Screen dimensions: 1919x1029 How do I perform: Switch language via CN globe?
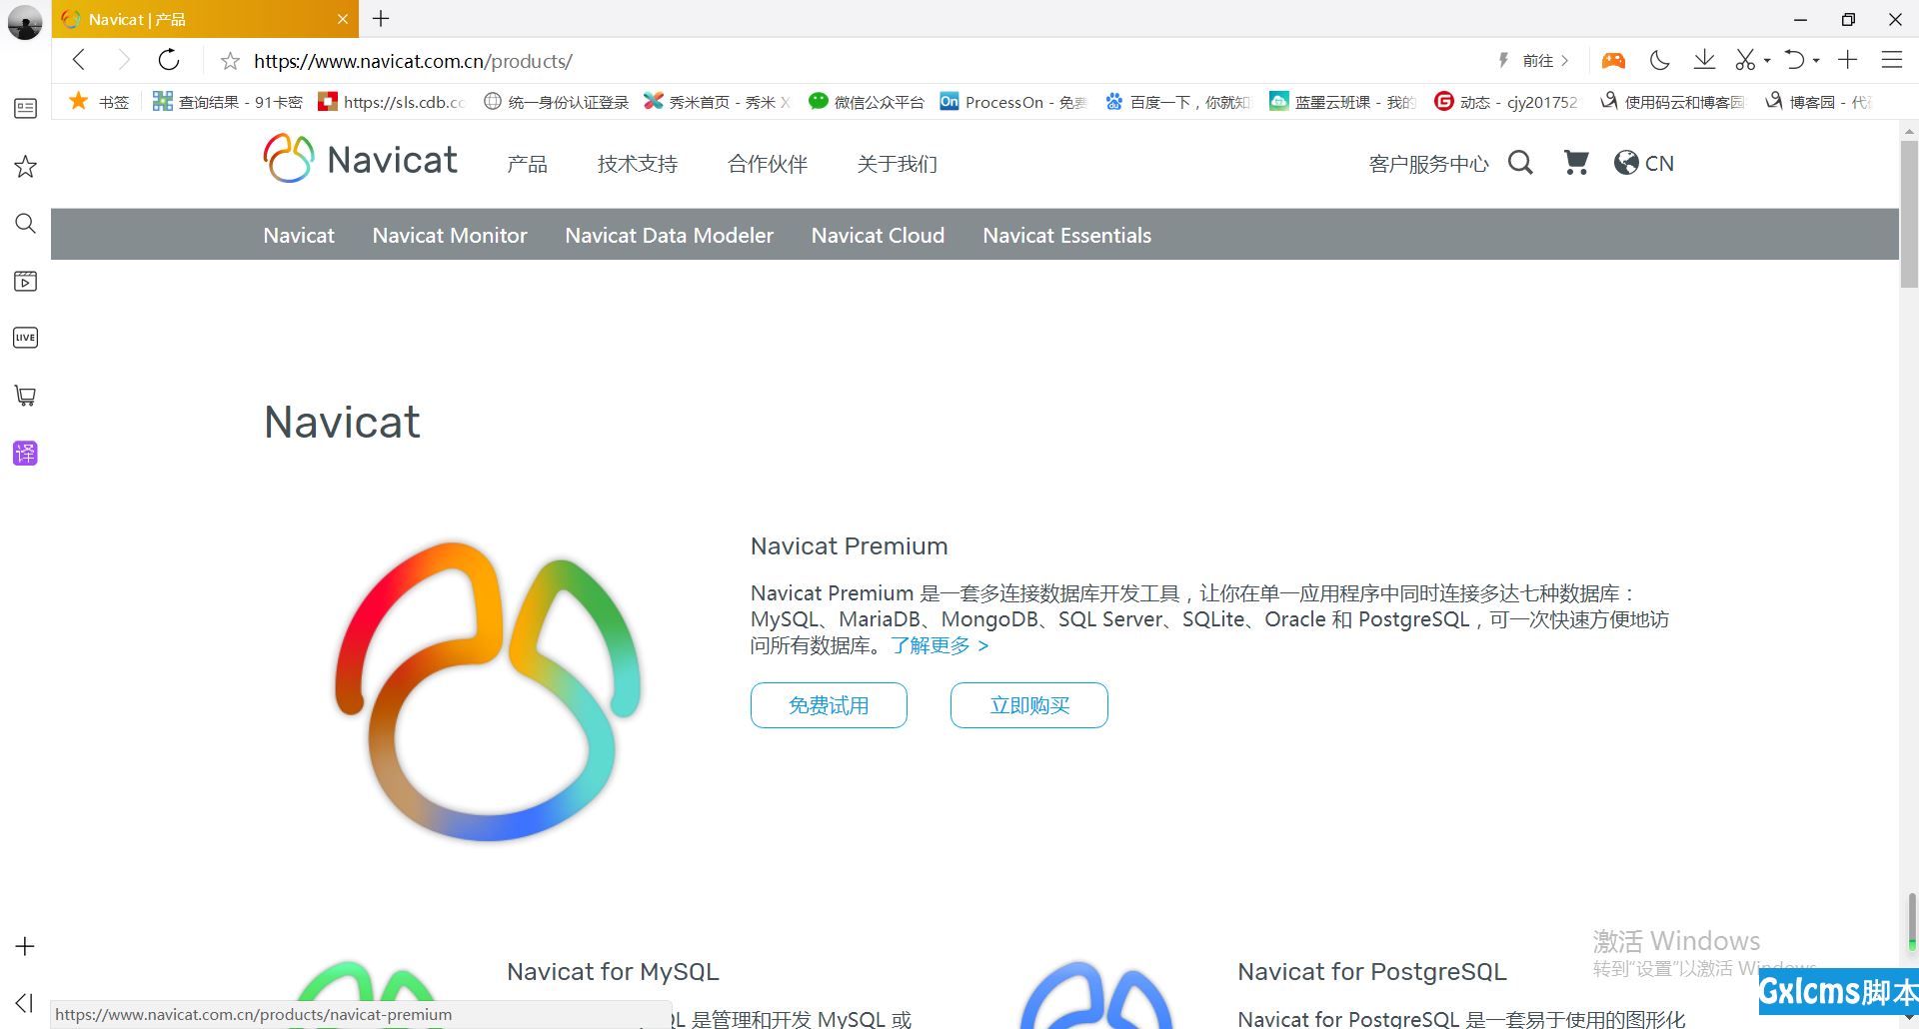(1644, 163)
